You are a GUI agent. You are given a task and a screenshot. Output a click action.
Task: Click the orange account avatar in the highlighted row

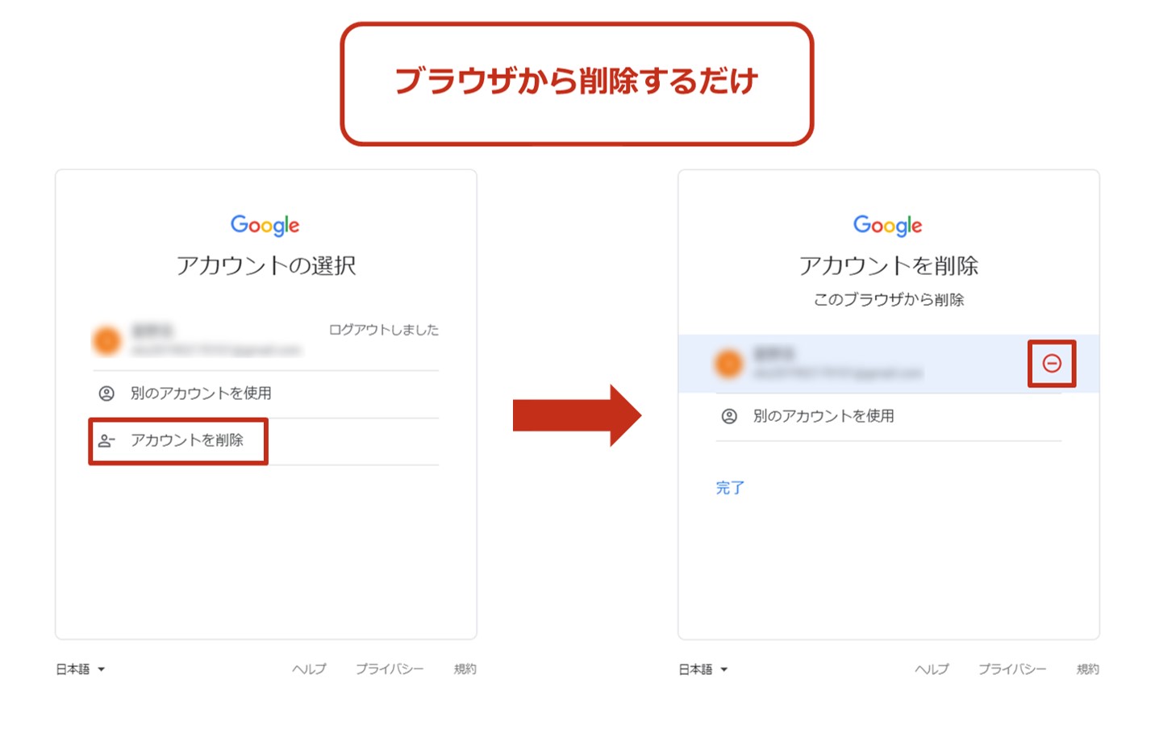click(x=729, y=364)
